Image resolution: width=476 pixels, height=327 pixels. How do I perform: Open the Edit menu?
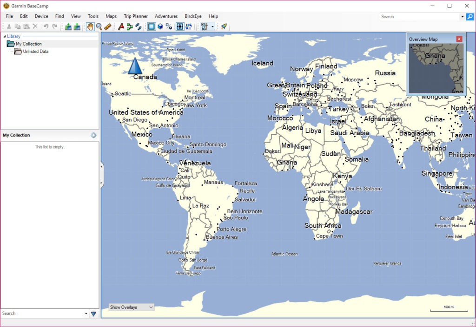[x=24, y=16]
